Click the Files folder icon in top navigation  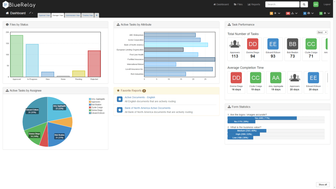click(235, 5)
